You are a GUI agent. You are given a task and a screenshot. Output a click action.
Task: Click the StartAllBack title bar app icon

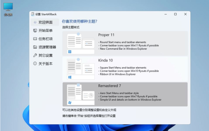point(33,14)
